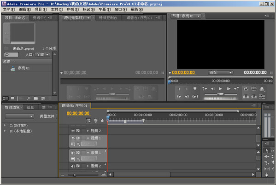Click the Lift button in Program monitor

click(x=246, y=89)
